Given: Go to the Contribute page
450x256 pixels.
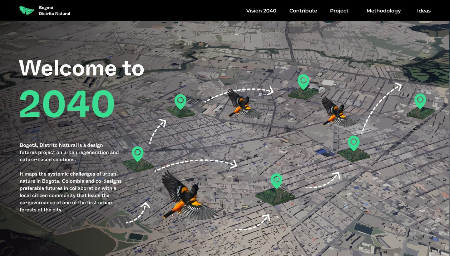Looking at the screenshot, I should pos(303,11).
